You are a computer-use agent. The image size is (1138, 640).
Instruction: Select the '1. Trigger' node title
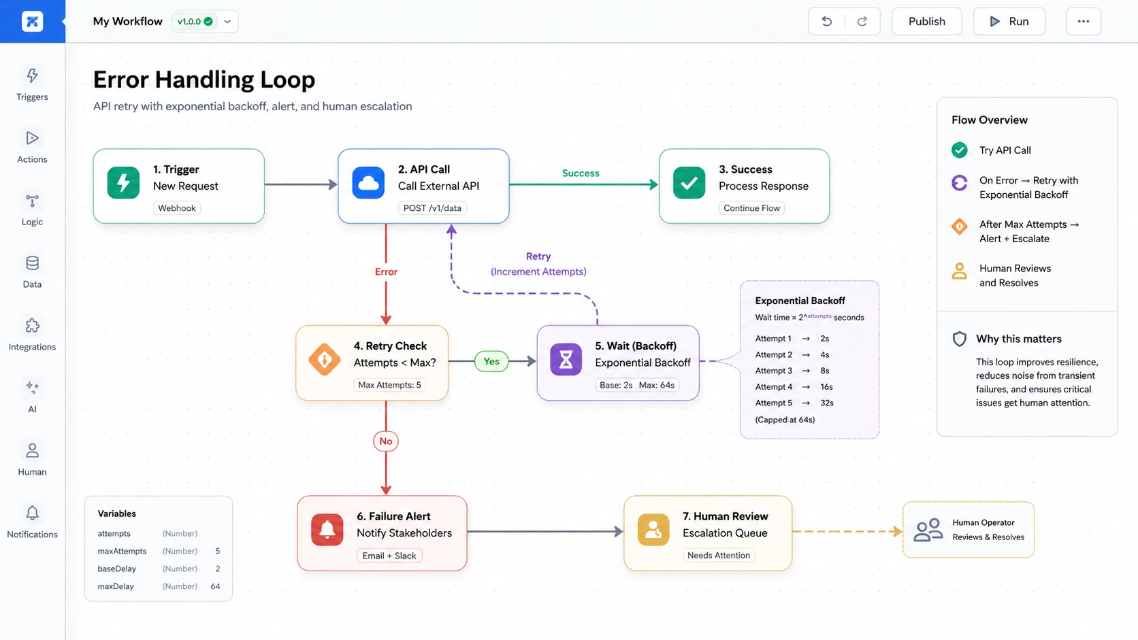[x=176, y=169]
